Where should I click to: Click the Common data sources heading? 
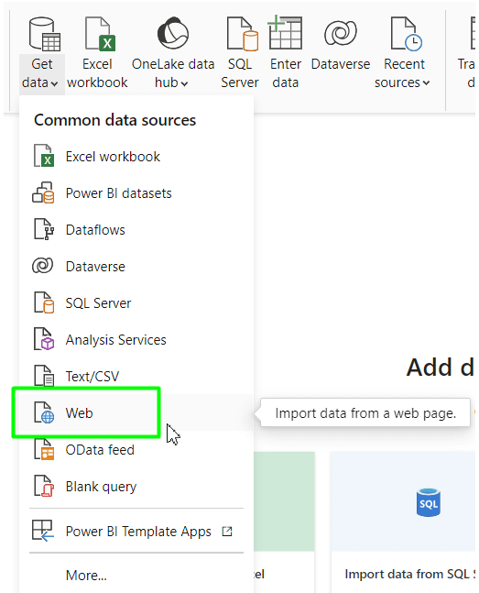pos(114,120)
